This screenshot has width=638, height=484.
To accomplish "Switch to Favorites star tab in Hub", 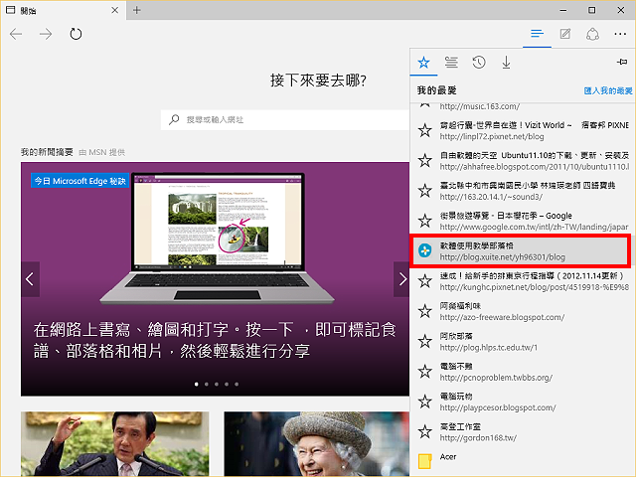I will (x=423, y=63).
